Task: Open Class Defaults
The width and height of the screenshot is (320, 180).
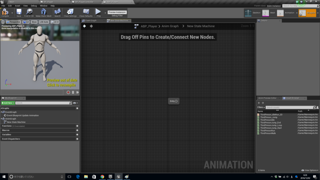Action: click(86, 13)
